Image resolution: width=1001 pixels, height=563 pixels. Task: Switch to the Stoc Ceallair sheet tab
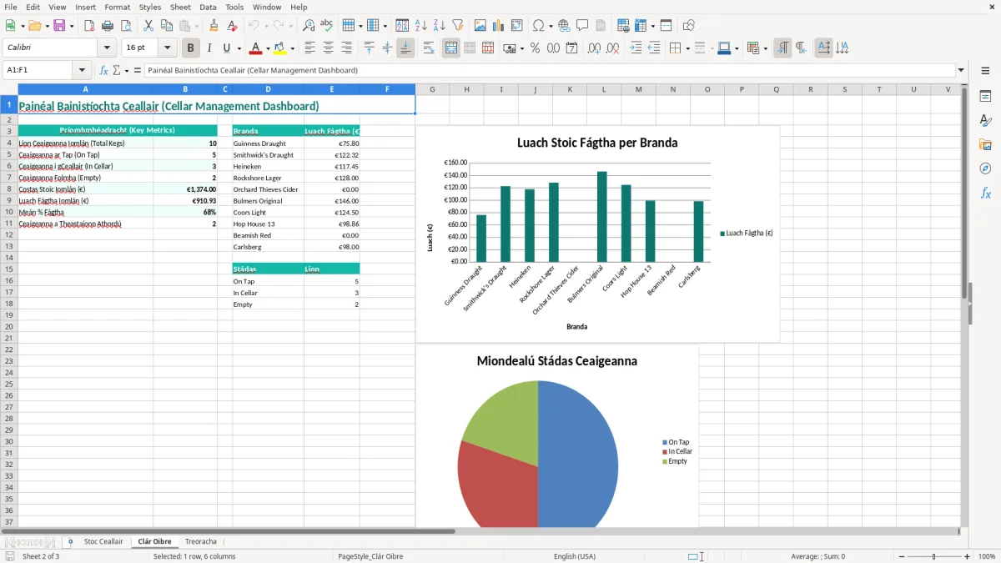[x=103, y=541]
